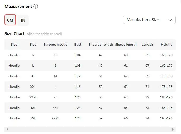
Task: Select the XXXL size cell
Action: (33, 97)
